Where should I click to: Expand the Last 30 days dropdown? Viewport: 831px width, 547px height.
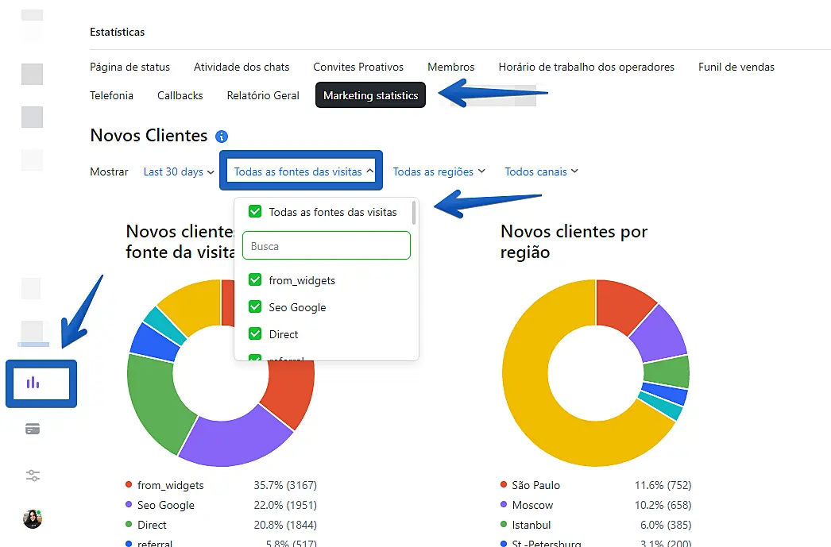(179, 171)
